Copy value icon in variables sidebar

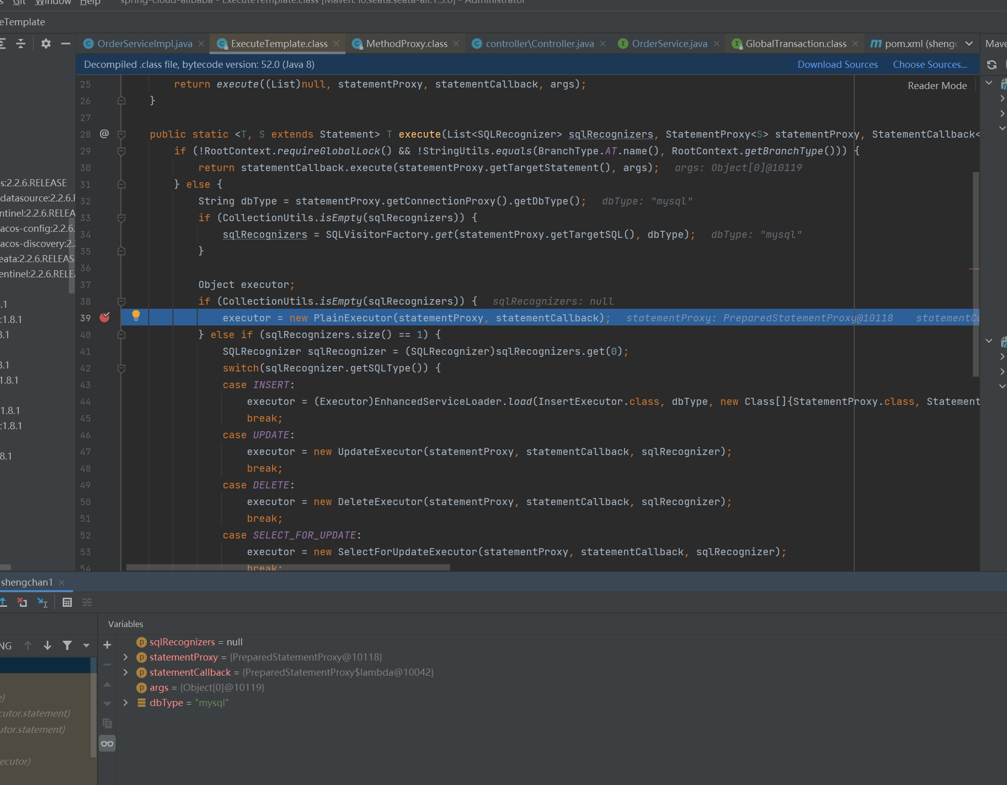point(107,723)
